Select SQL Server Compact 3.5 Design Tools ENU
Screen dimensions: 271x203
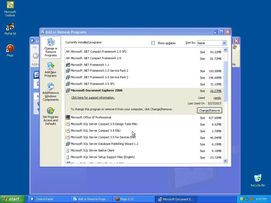pos(144,124)
